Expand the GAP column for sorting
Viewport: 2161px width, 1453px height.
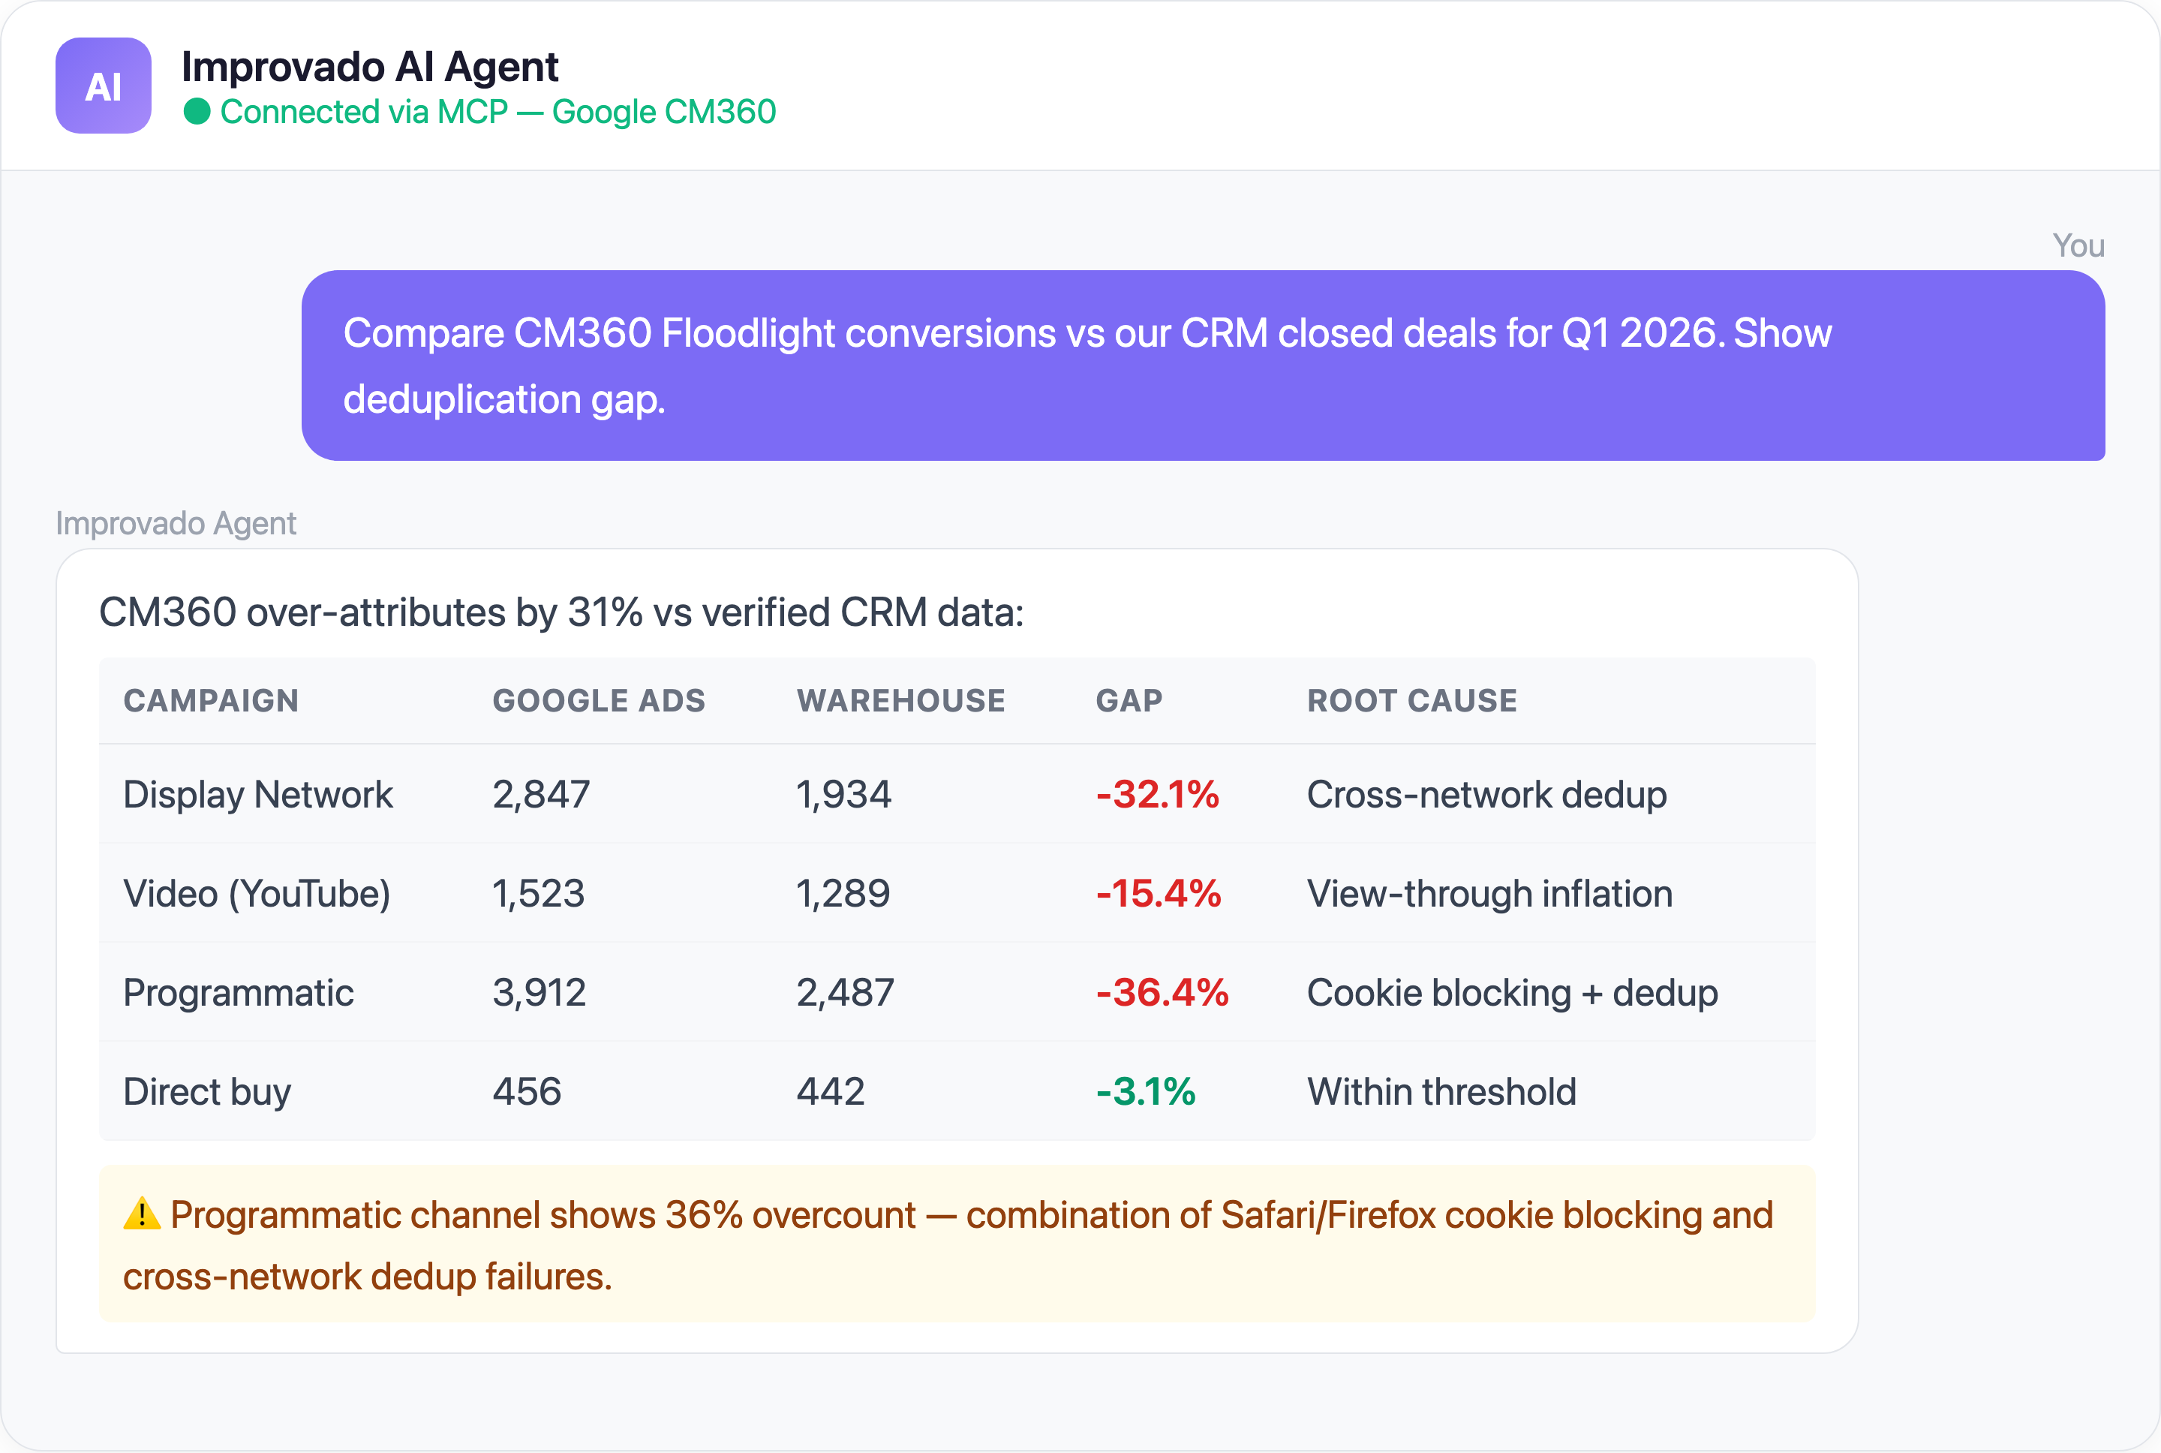click(1129, 700)
